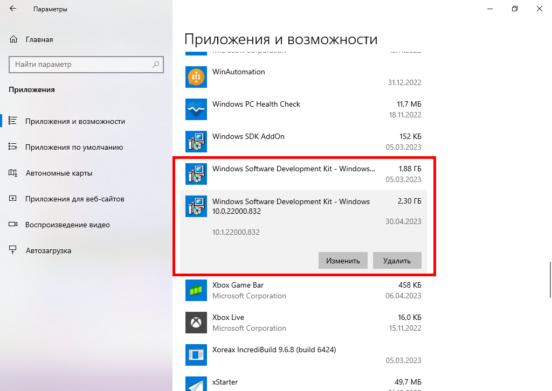
Task: Click the xStarter app icon
Action: (196, 383)
